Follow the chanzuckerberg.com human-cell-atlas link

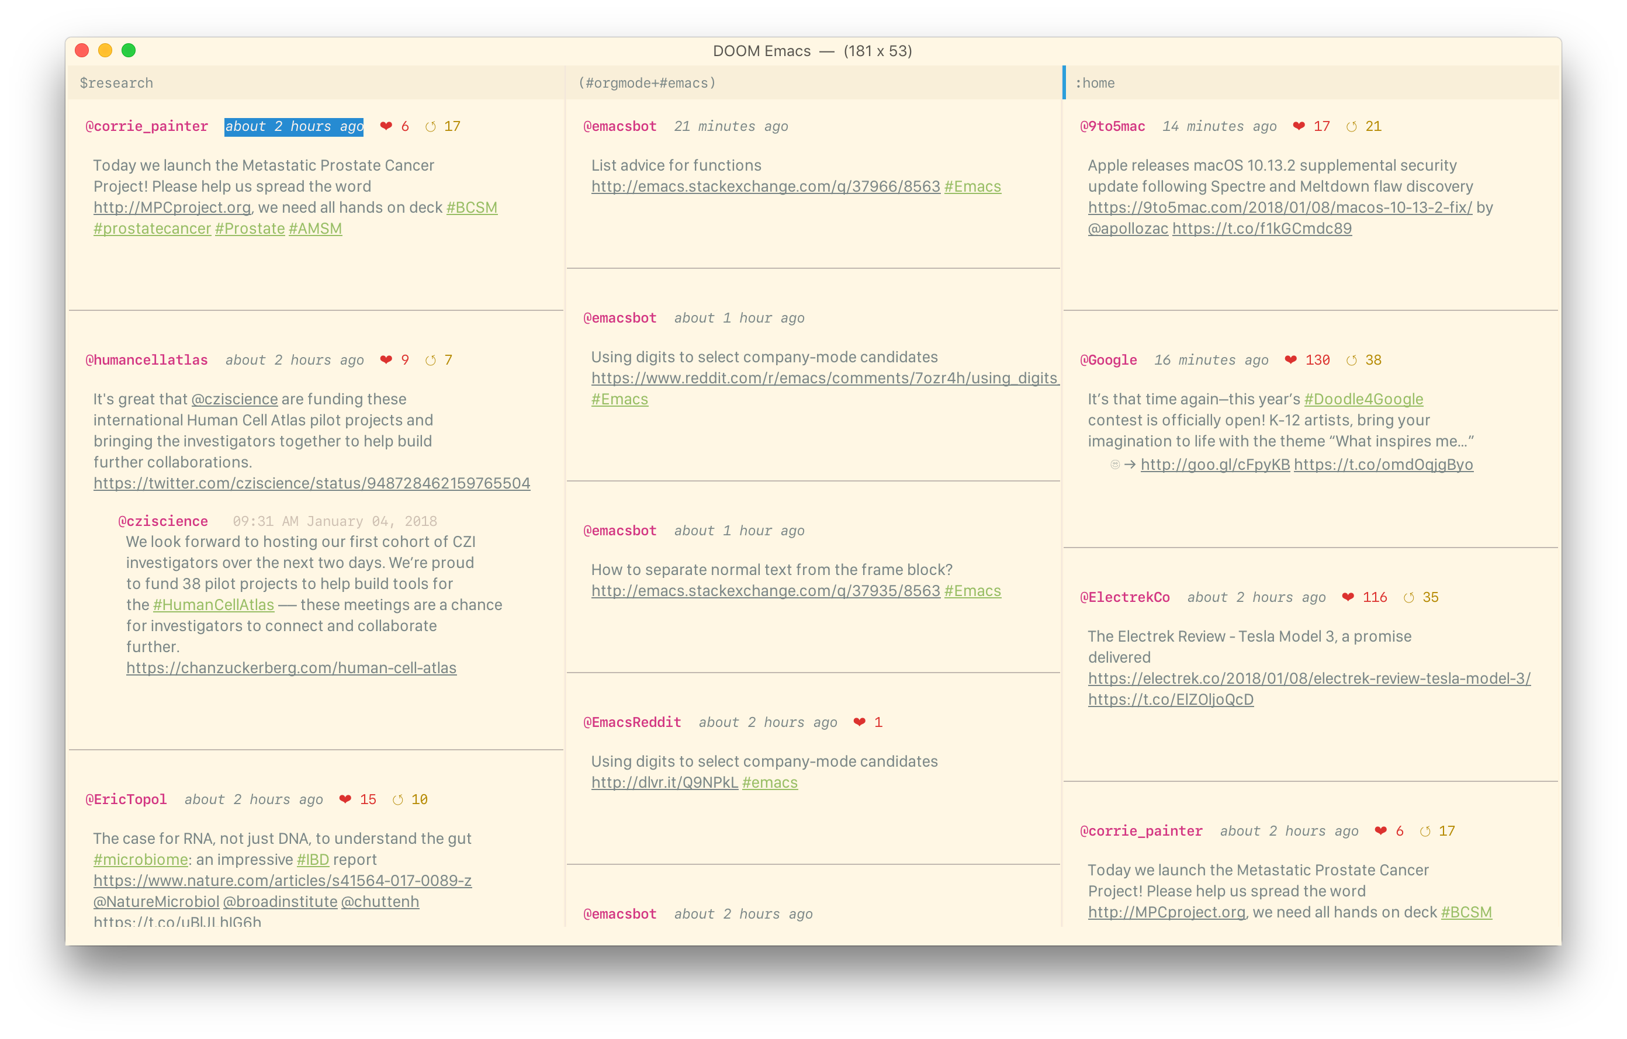coord(292,667)
